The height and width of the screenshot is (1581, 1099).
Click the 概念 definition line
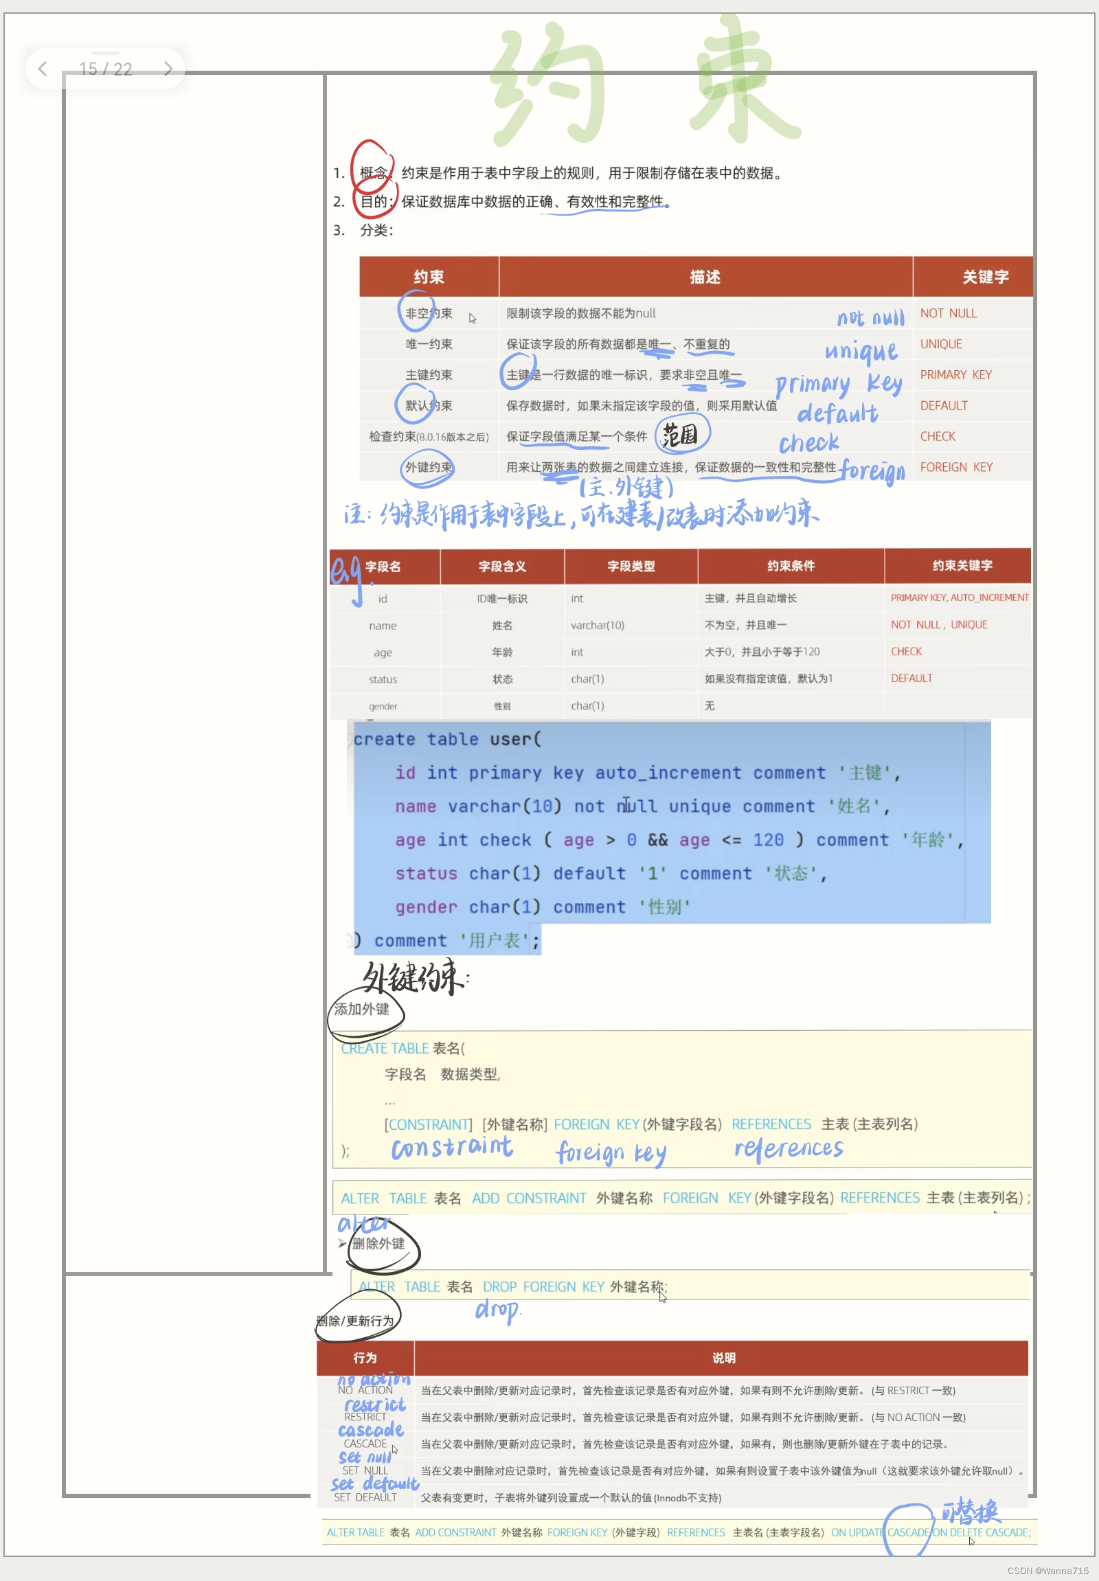point(558,173)
